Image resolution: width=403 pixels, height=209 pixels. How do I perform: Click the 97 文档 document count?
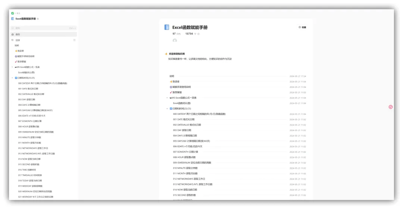[176, 34]
